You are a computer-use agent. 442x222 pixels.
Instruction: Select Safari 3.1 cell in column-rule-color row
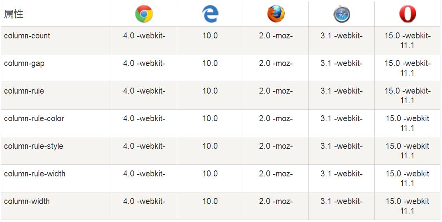342,123
